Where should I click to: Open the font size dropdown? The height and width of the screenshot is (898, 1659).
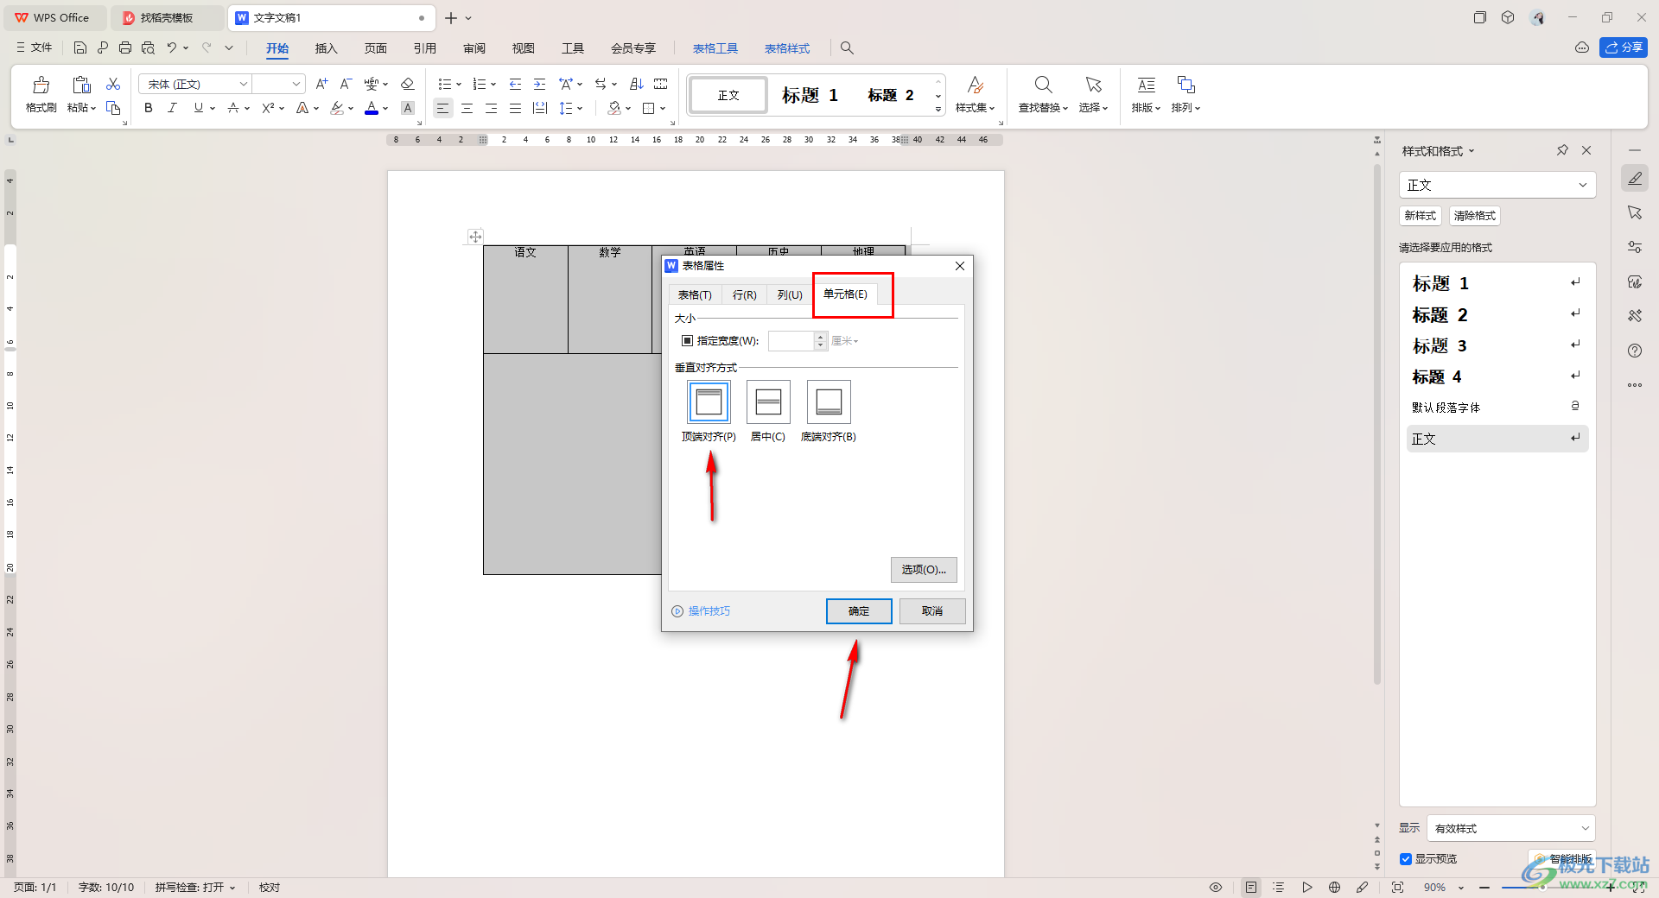tap(296, 84)
